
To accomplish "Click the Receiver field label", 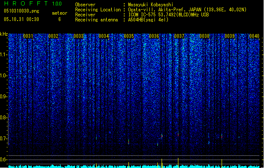I will (x=85, y=15).
